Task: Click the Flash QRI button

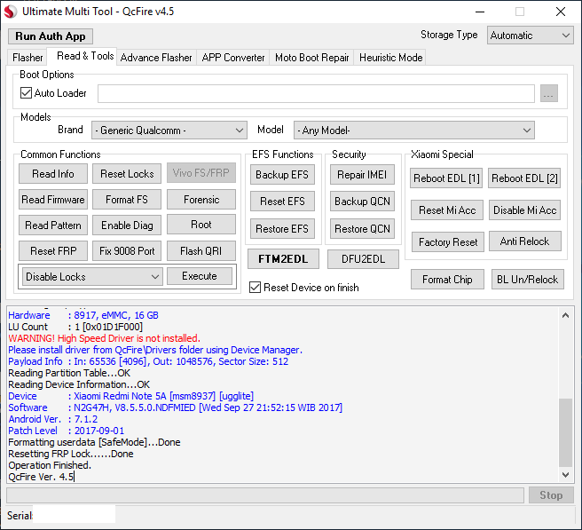Action: 201,250
